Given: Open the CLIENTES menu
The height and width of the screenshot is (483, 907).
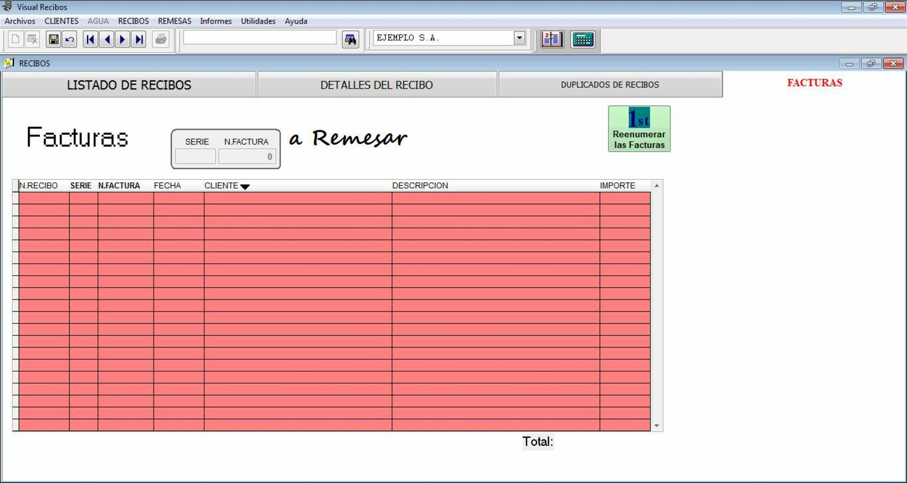Looking at the screenshot, I should click(x=62, y=21).
